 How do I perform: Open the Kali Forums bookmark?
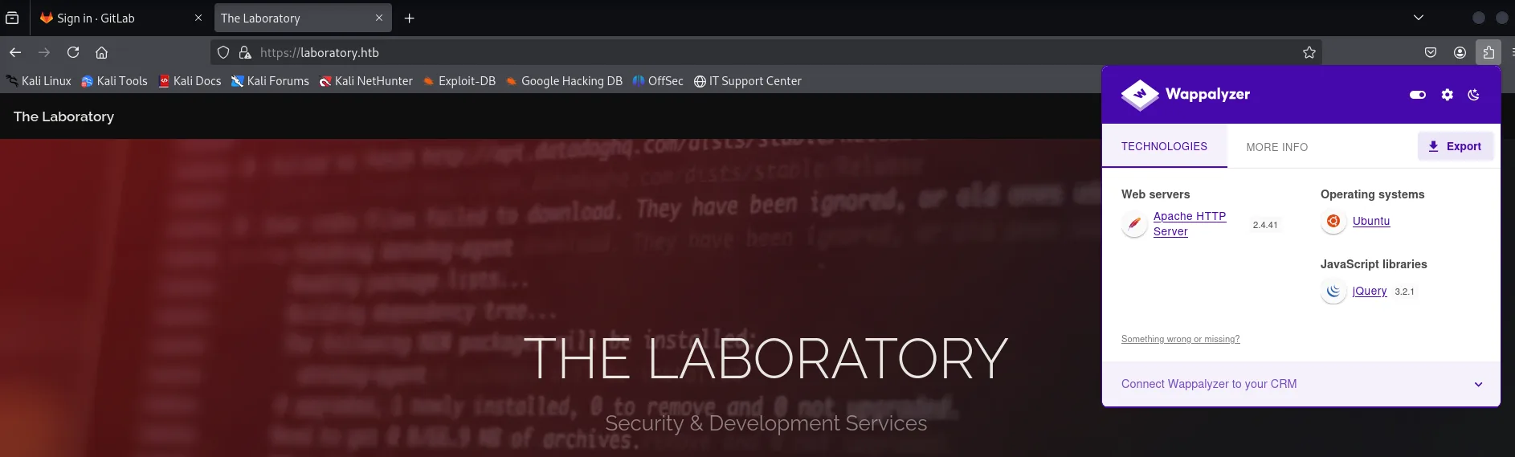(270, 81)
